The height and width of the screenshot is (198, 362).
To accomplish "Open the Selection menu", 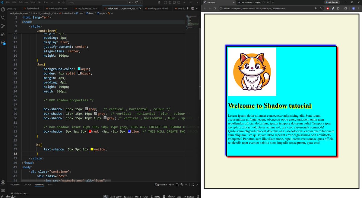I will tap(23, 2).
